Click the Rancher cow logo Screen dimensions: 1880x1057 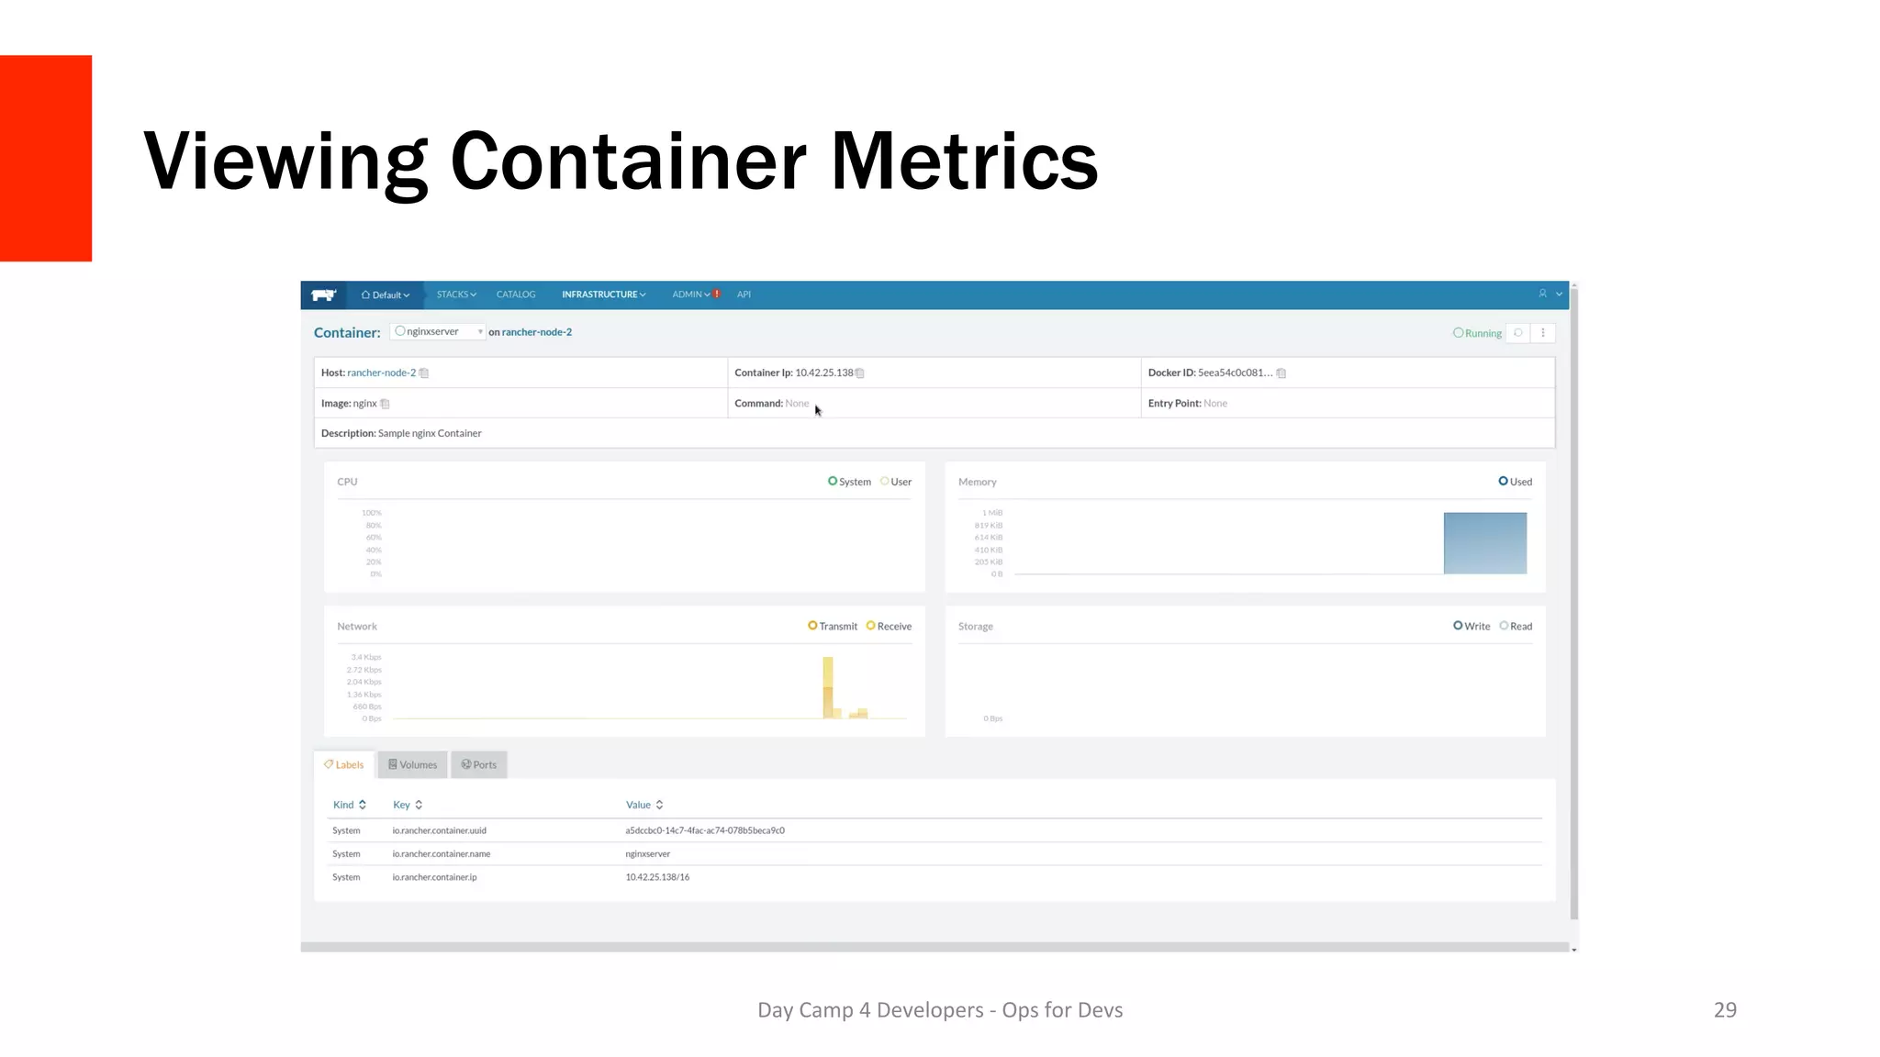[323, 295]
